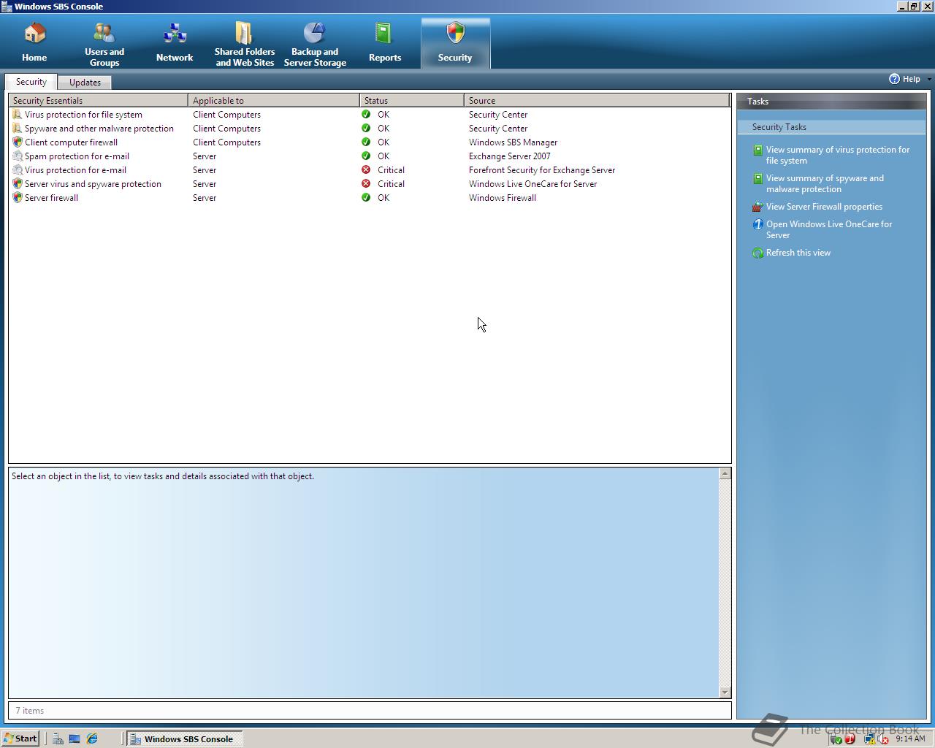Switch to the Updates tab
This screenshot has height=748, width=935.
click(85, 83)
